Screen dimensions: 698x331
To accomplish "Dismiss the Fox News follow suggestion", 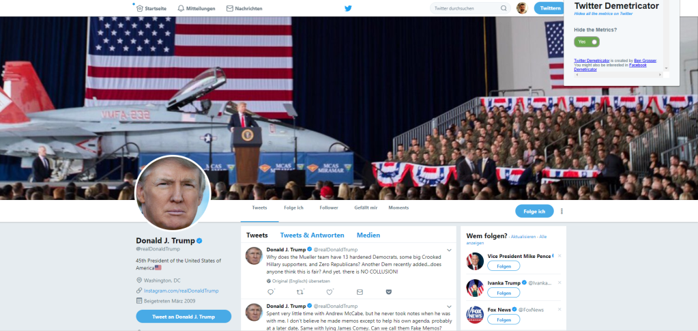I will 559,309.
